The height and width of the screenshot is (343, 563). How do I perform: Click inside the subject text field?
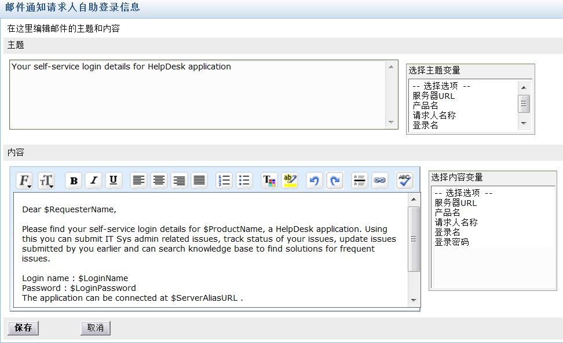197,94
